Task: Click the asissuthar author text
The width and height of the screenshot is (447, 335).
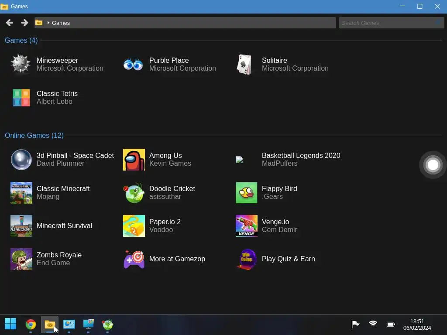Action: tap(165, 197)
